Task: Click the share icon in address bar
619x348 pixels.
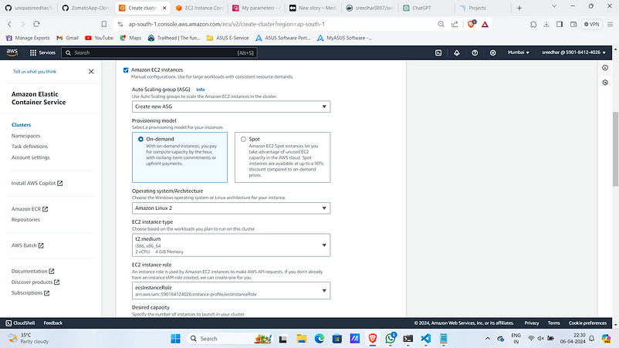Action: click(455, 24)
